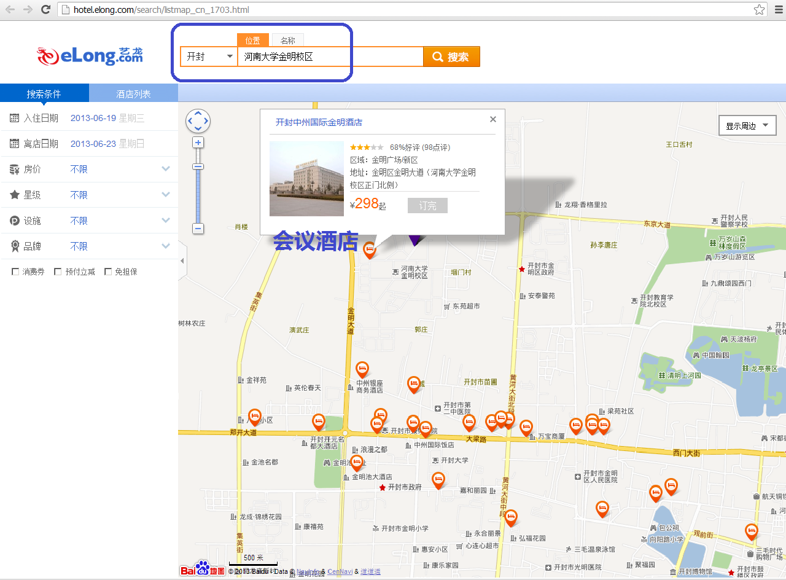Click hotel marker next to 会议酒店 label
Screen dimensions: 786x580
click(x=369, y=249)
